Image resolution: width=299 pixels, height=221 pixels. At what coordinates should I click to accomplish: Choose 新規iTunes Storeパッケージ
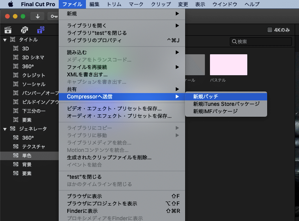click(226, 104)
